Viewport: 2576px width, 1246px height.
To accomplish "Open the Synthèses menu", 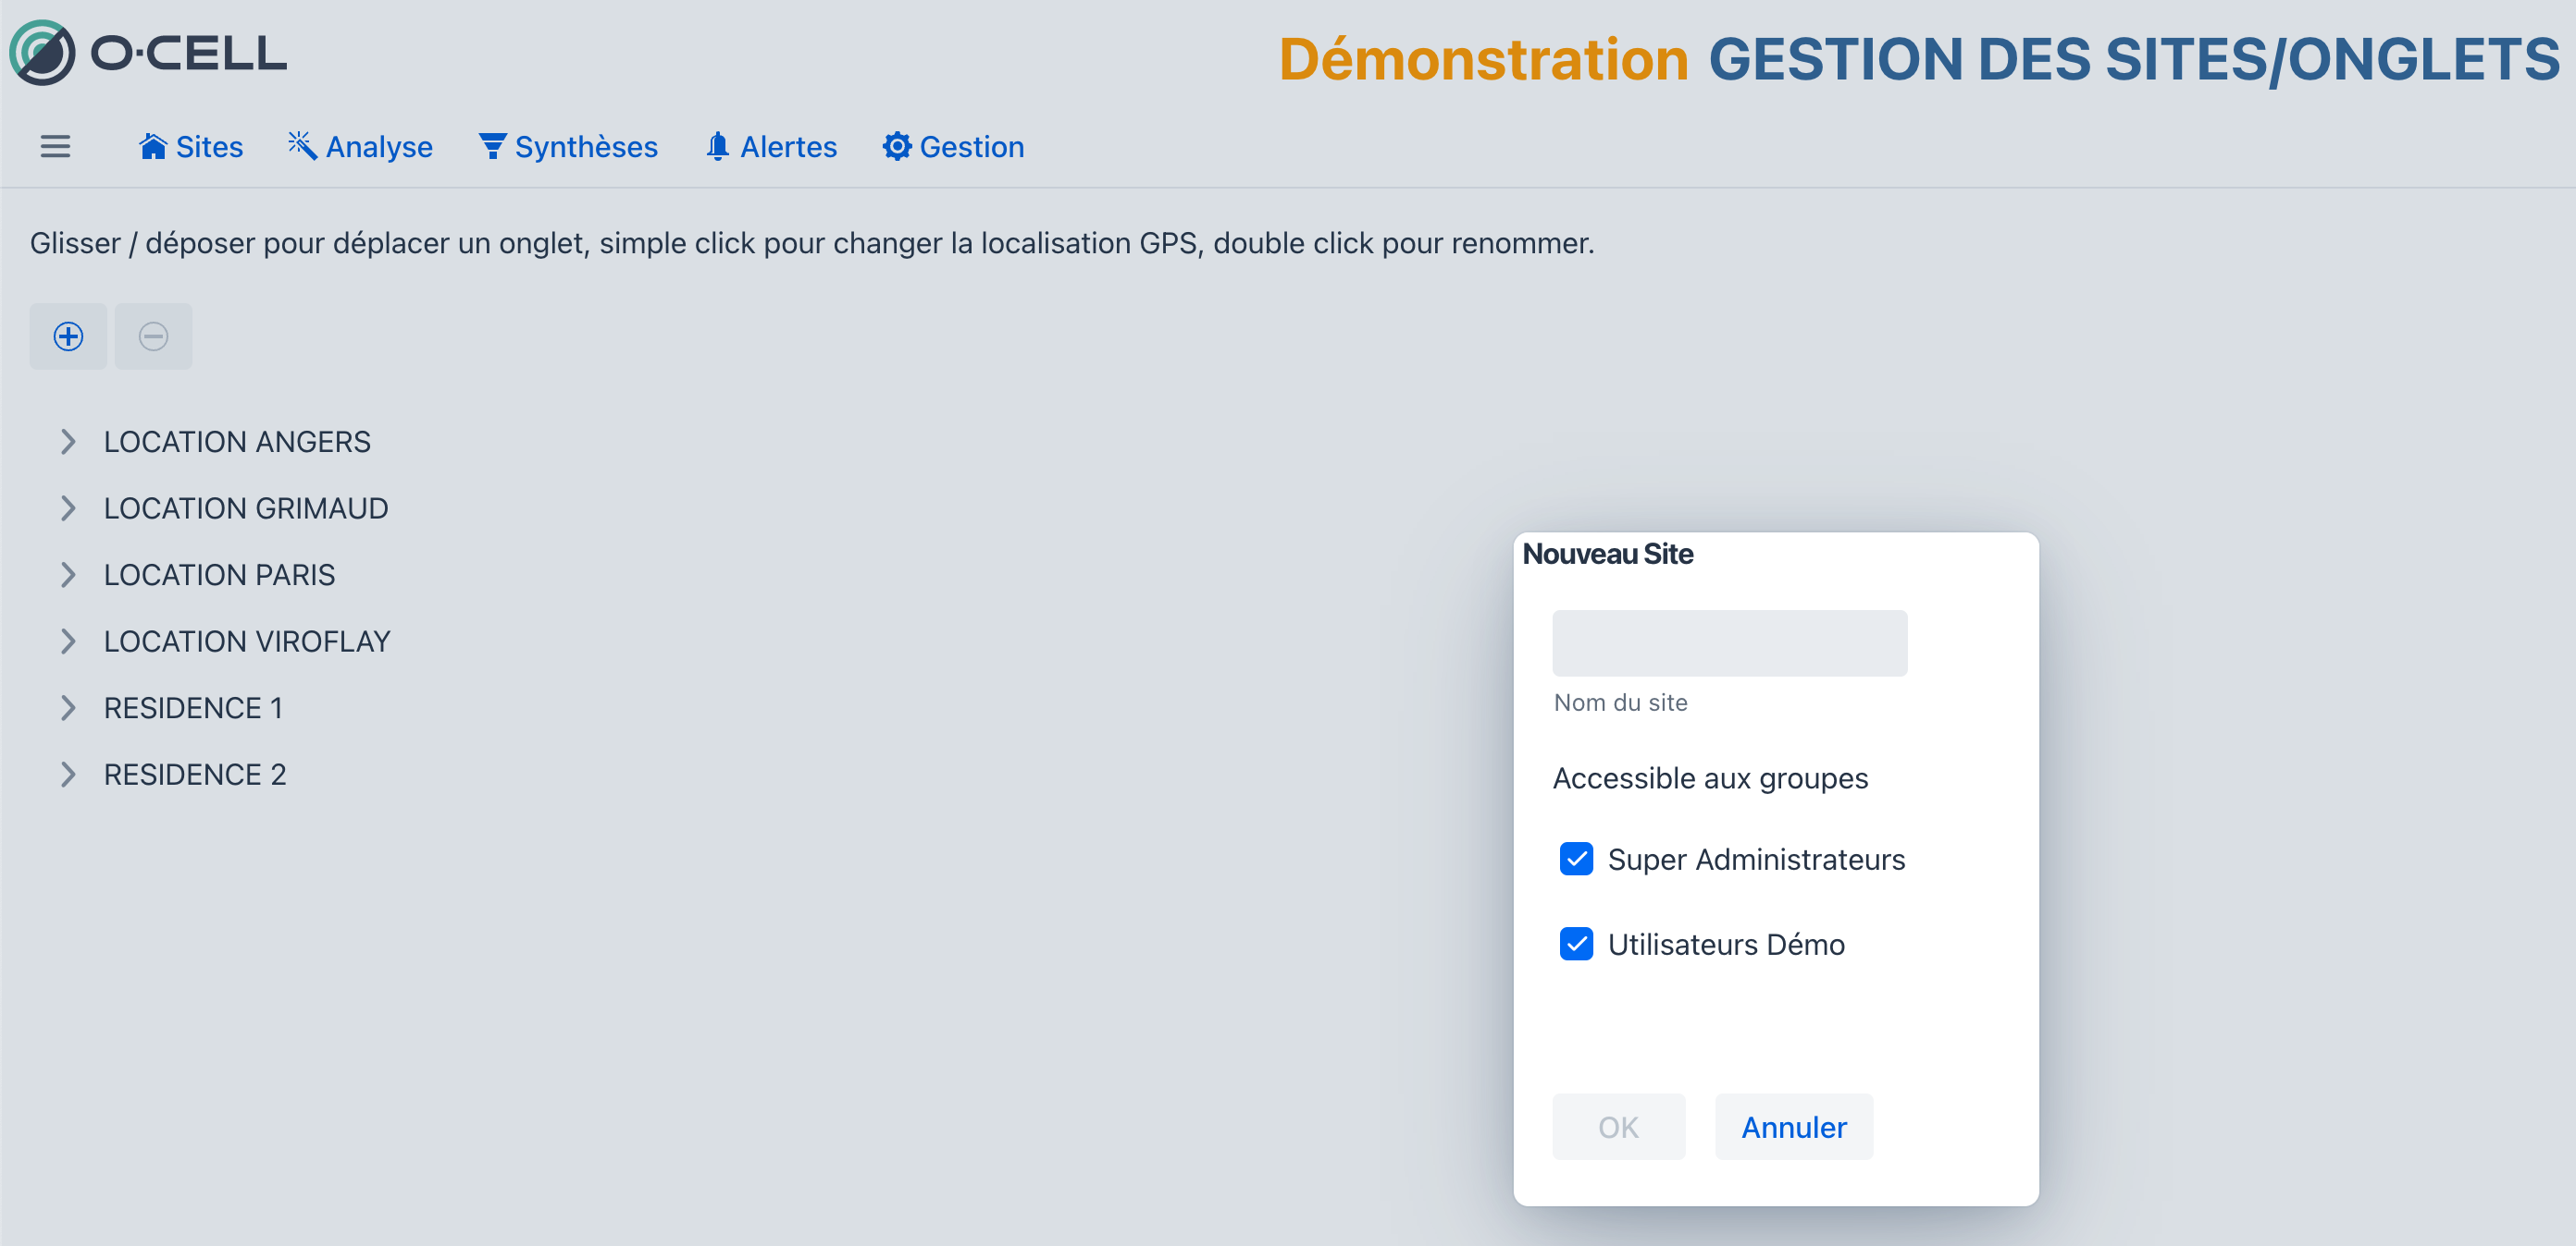I will (x=568, y=147).
